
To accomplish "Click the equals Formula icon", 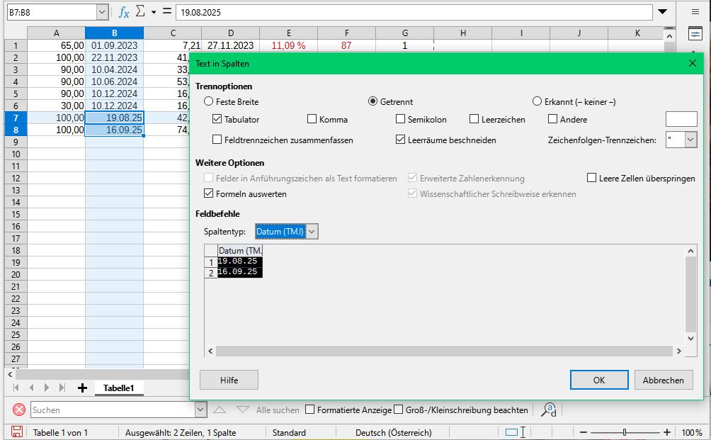I will (166, 12).
